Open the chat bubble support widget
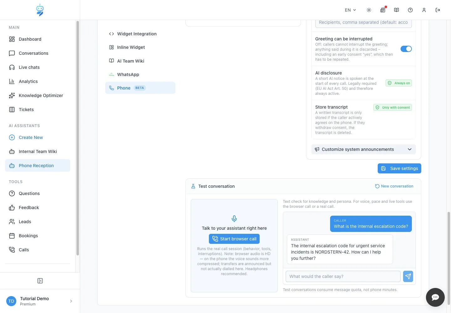 435,297
